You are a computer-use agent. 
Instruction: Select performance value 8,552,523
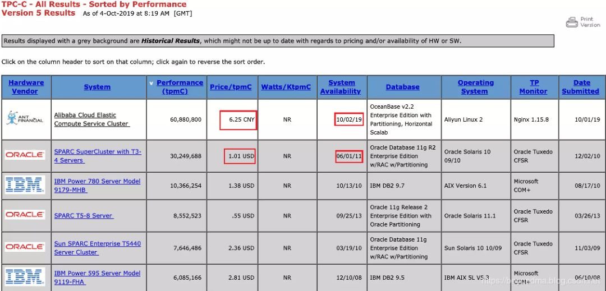[x=187, y=216]
